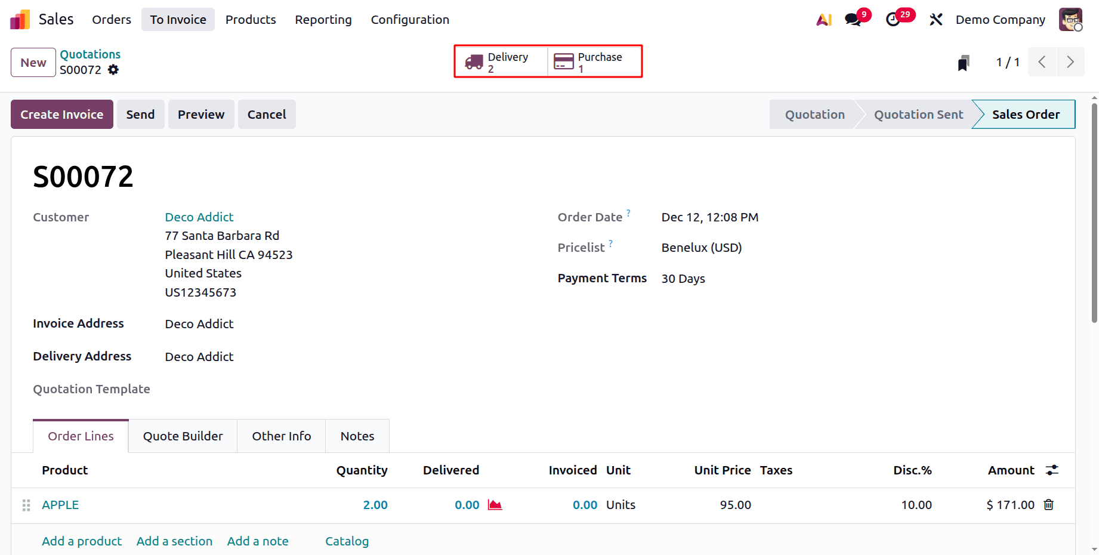The width and height of the screenshot is (1099, 555).
Task: Open the optional columns settings toggle
Action: tap(1052, 470)
